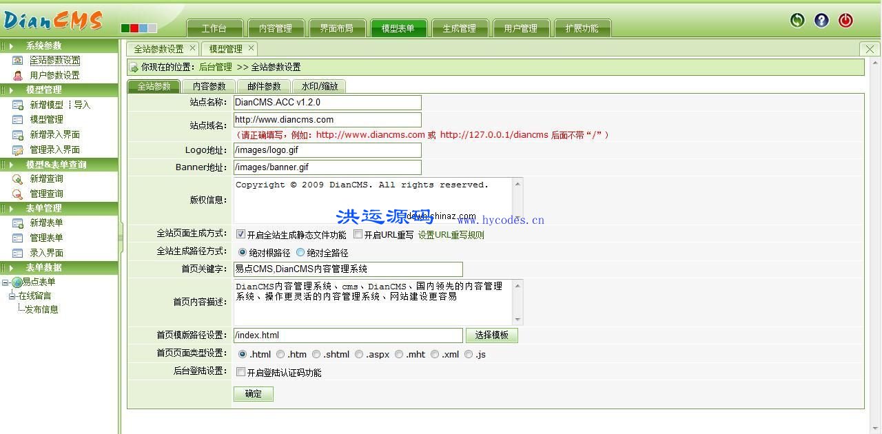Click the green refresh icon in header

tap(797, 20)
